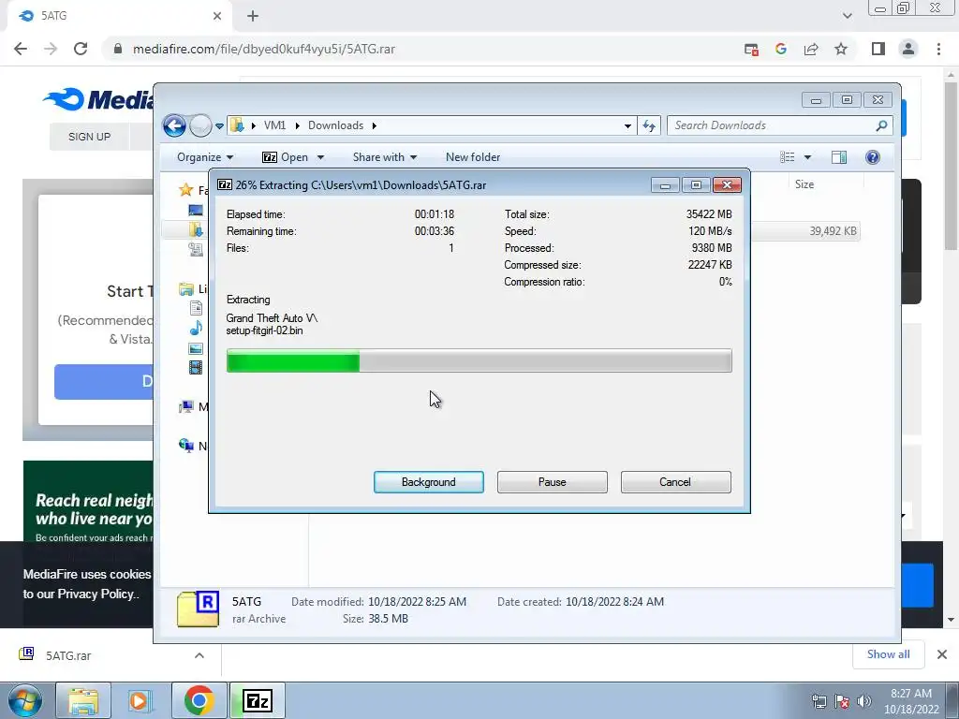This screenshot has width=959, height=719.
Task: Select the Recent Places icon in the navigation pane
Action: click(x=196, y=249)
